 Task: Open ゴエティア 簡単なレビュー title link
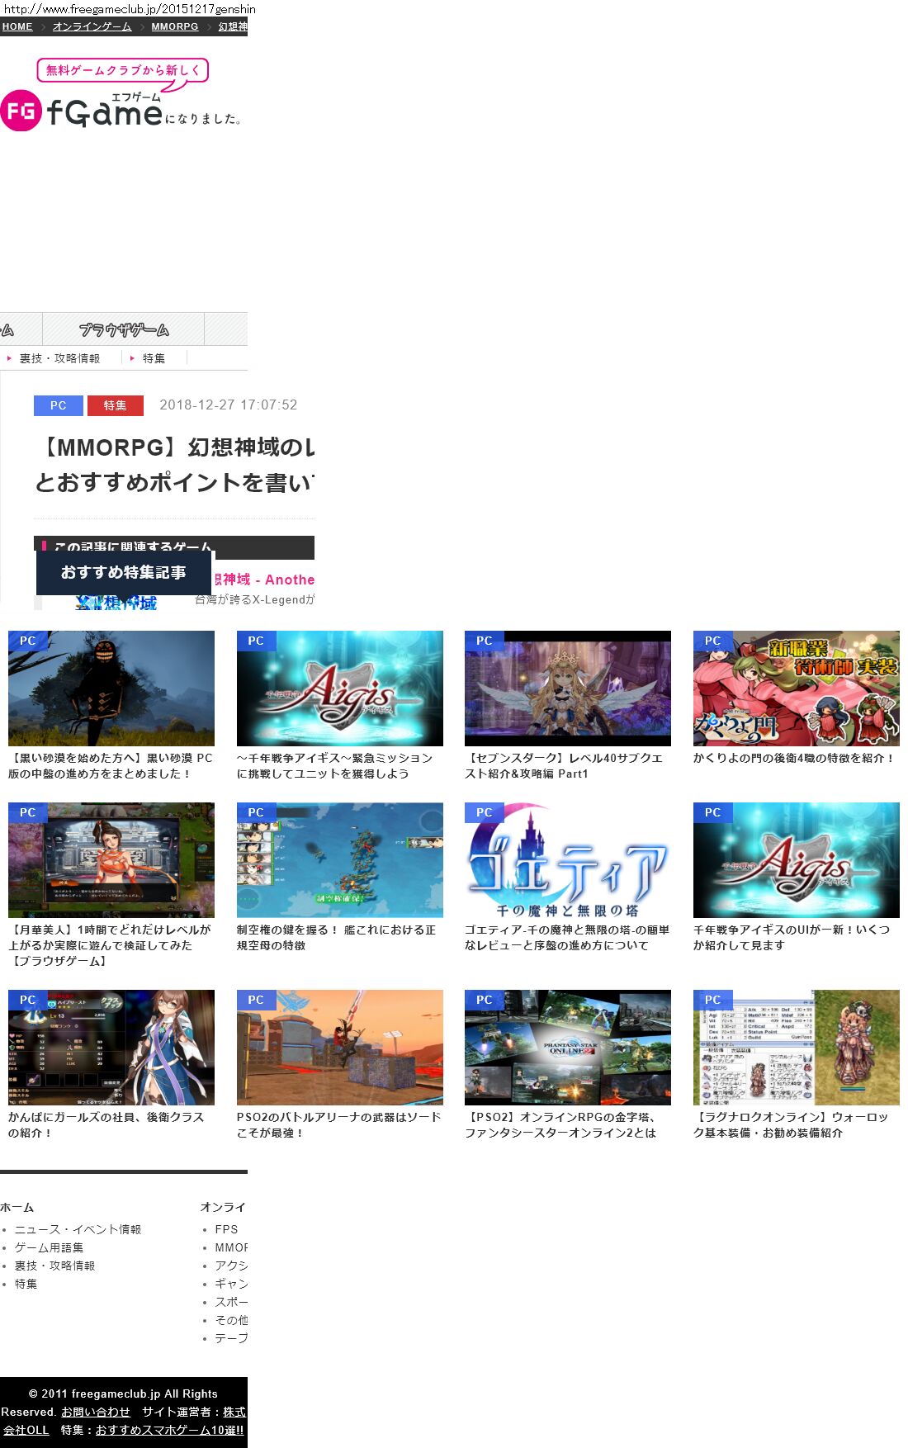[x=567, y=938]
